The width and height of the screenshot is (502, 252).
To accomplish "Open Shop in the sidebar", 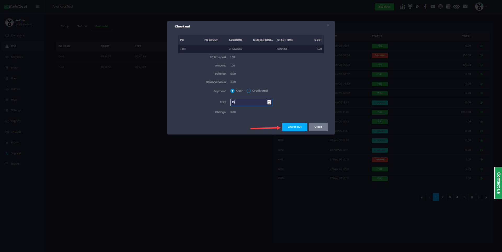I will [14, 68].
